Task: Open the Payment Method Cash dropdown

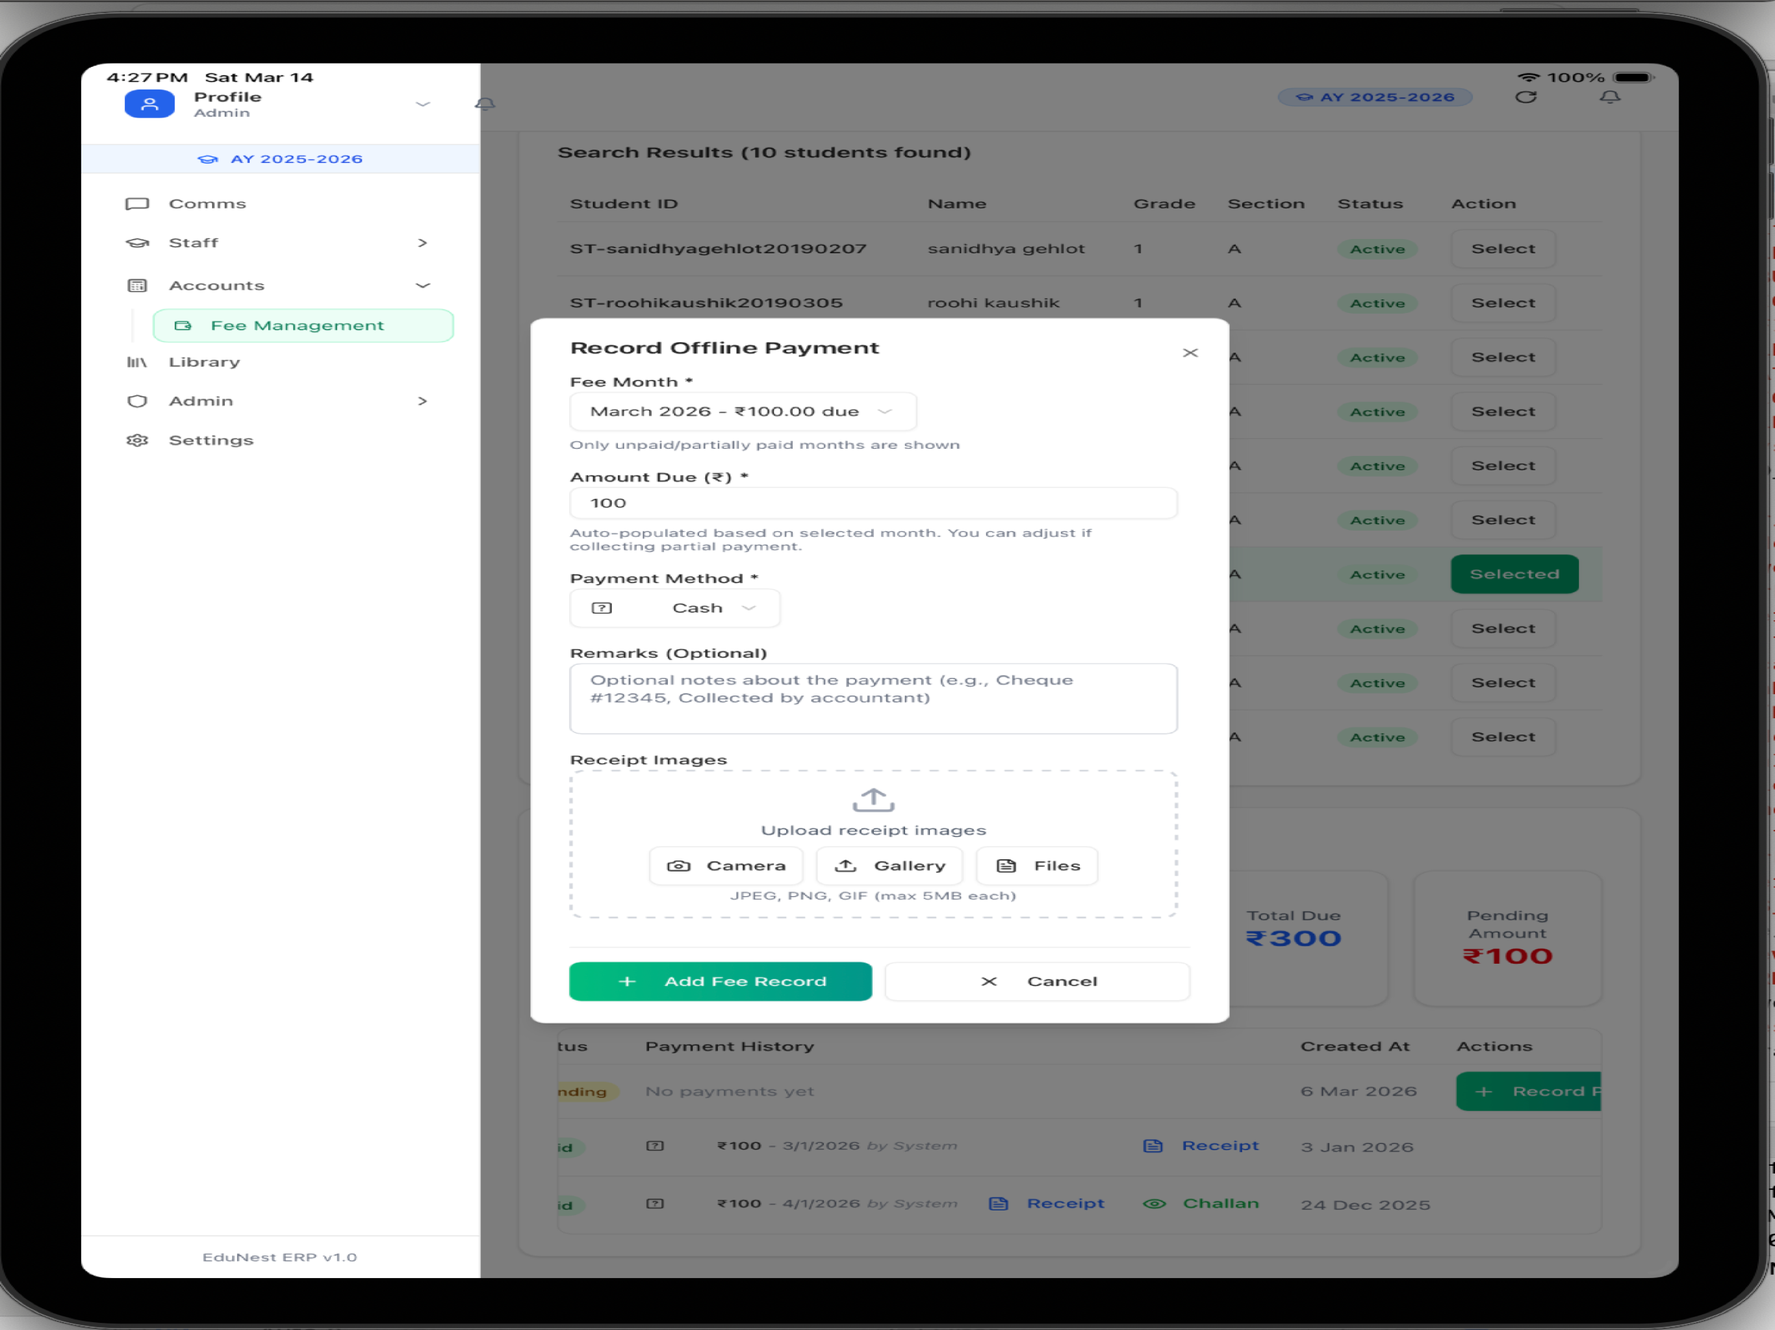Action: pos(674,608)
